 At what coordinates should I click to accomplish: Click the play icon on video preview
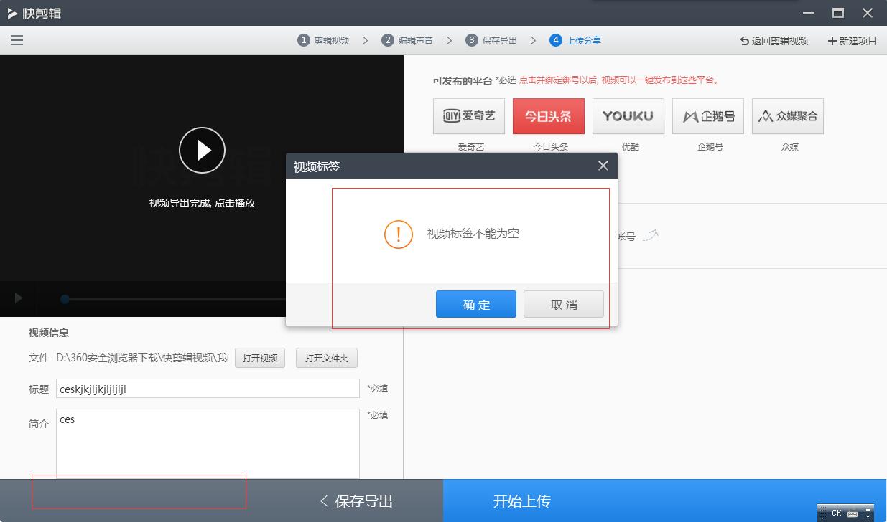coord(202,150)
